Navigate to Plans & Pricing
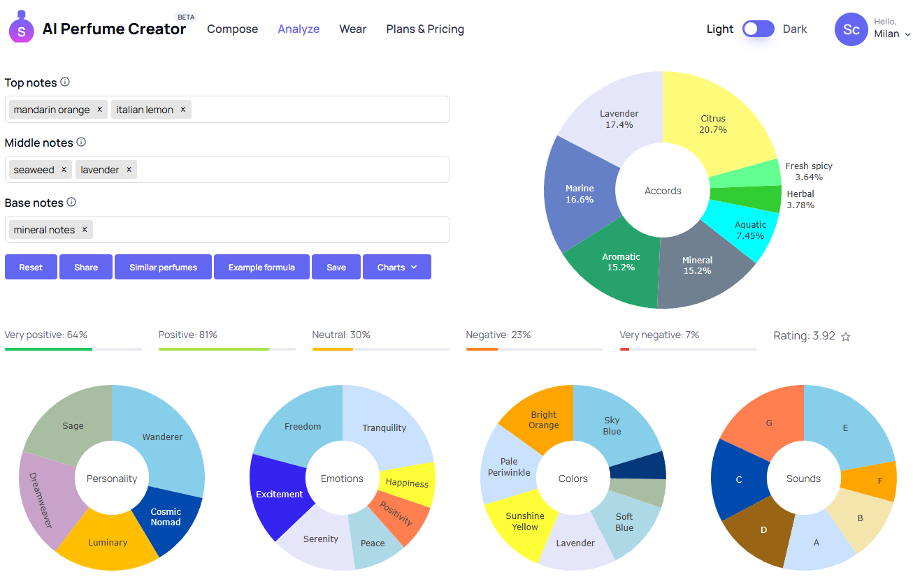 (x=425, y=29)
